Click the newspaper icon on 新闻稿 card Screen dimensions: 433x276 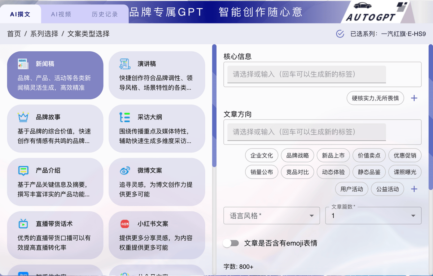[x=23, y=64]
